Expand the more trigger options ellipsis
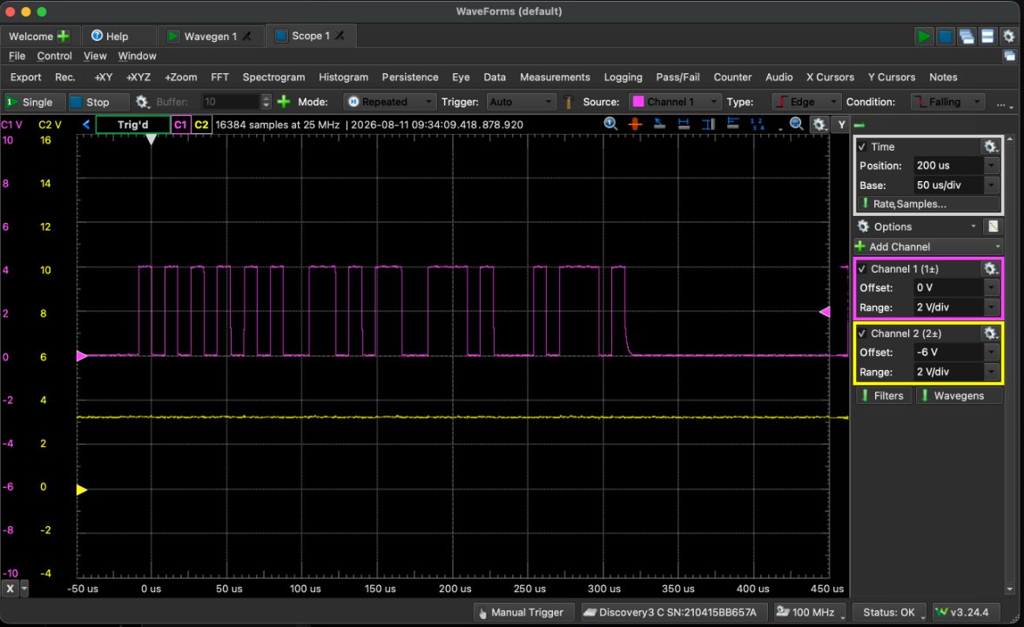The width and height of the screenshot is (1024, 627). point(1004,103)
